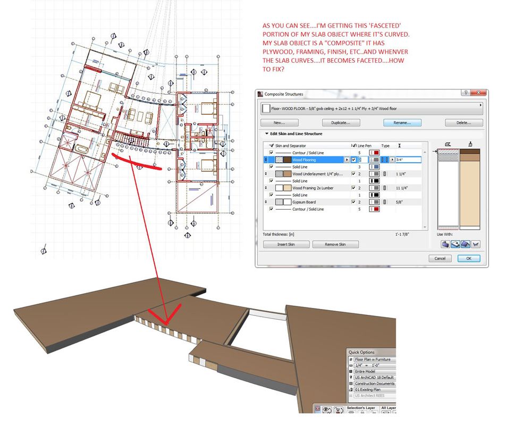This screenshot has height=425, width=531.
Task: Click the Wood Flooring skin type icon
Action: [x=385, y=160]
